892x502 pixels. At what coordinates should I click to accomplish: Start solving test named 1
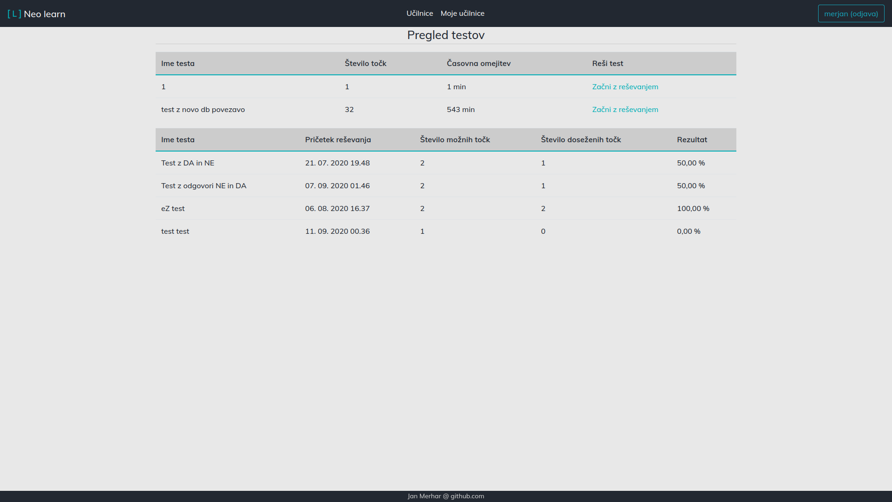[625, 87]
